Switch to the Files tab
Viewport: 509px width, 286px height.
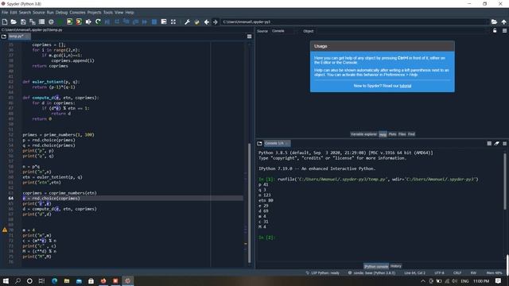(402, 134)
